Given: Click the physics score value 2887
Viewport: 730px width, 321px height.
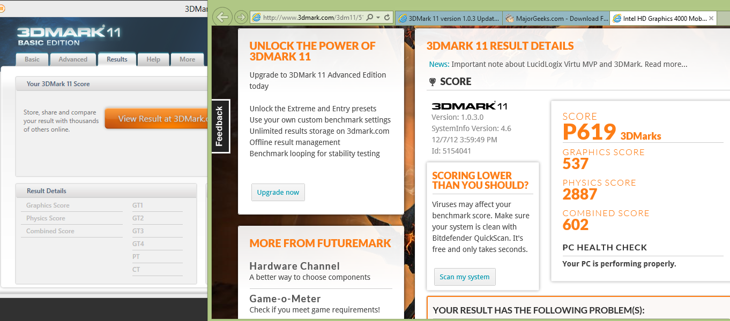Looking at the screenshot, I should coord(580,194).
